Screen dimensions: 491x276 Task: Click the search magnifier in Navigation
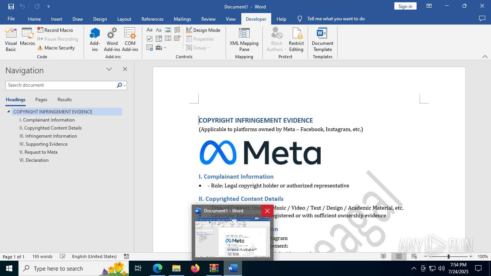point(119,85)
